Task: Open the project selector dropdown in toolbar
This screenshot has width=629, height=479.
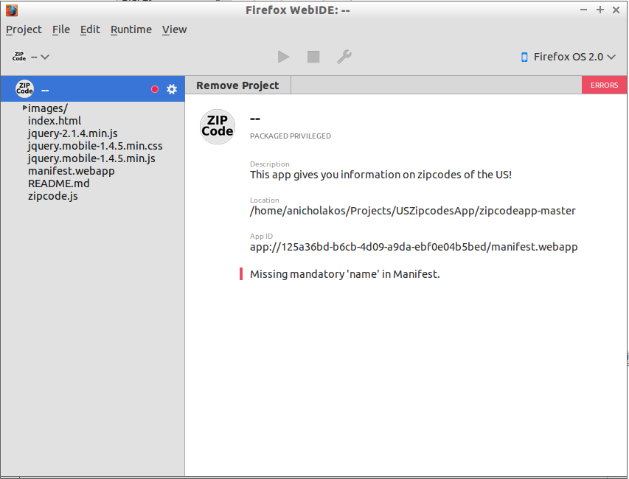Action: click(x=30, y=57)
